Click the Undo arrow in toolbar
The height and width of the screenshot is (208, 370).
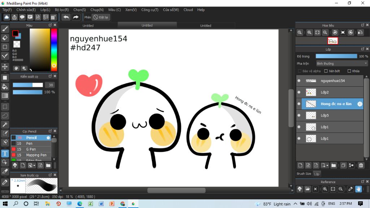(x=66, y=17)
